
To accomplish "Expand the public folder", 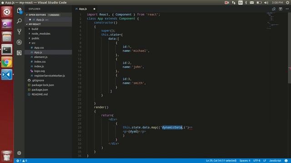I will point(35,38).
